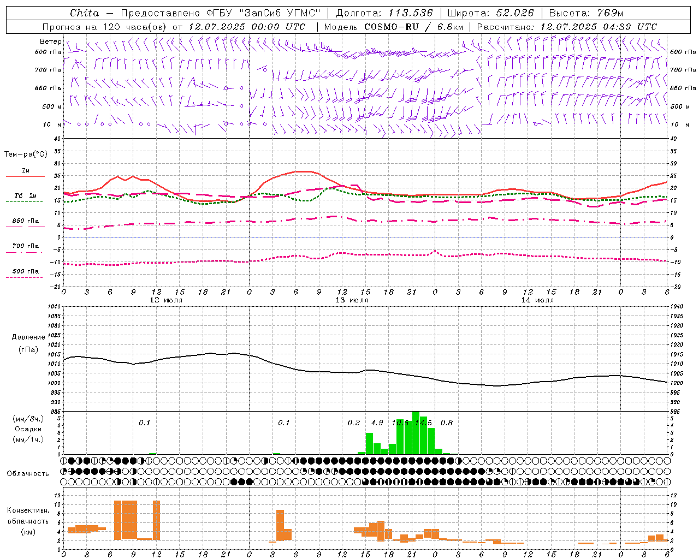Click the "14.5" three-hour precipitation total
699x559 pixels.
tap(423, 423)
